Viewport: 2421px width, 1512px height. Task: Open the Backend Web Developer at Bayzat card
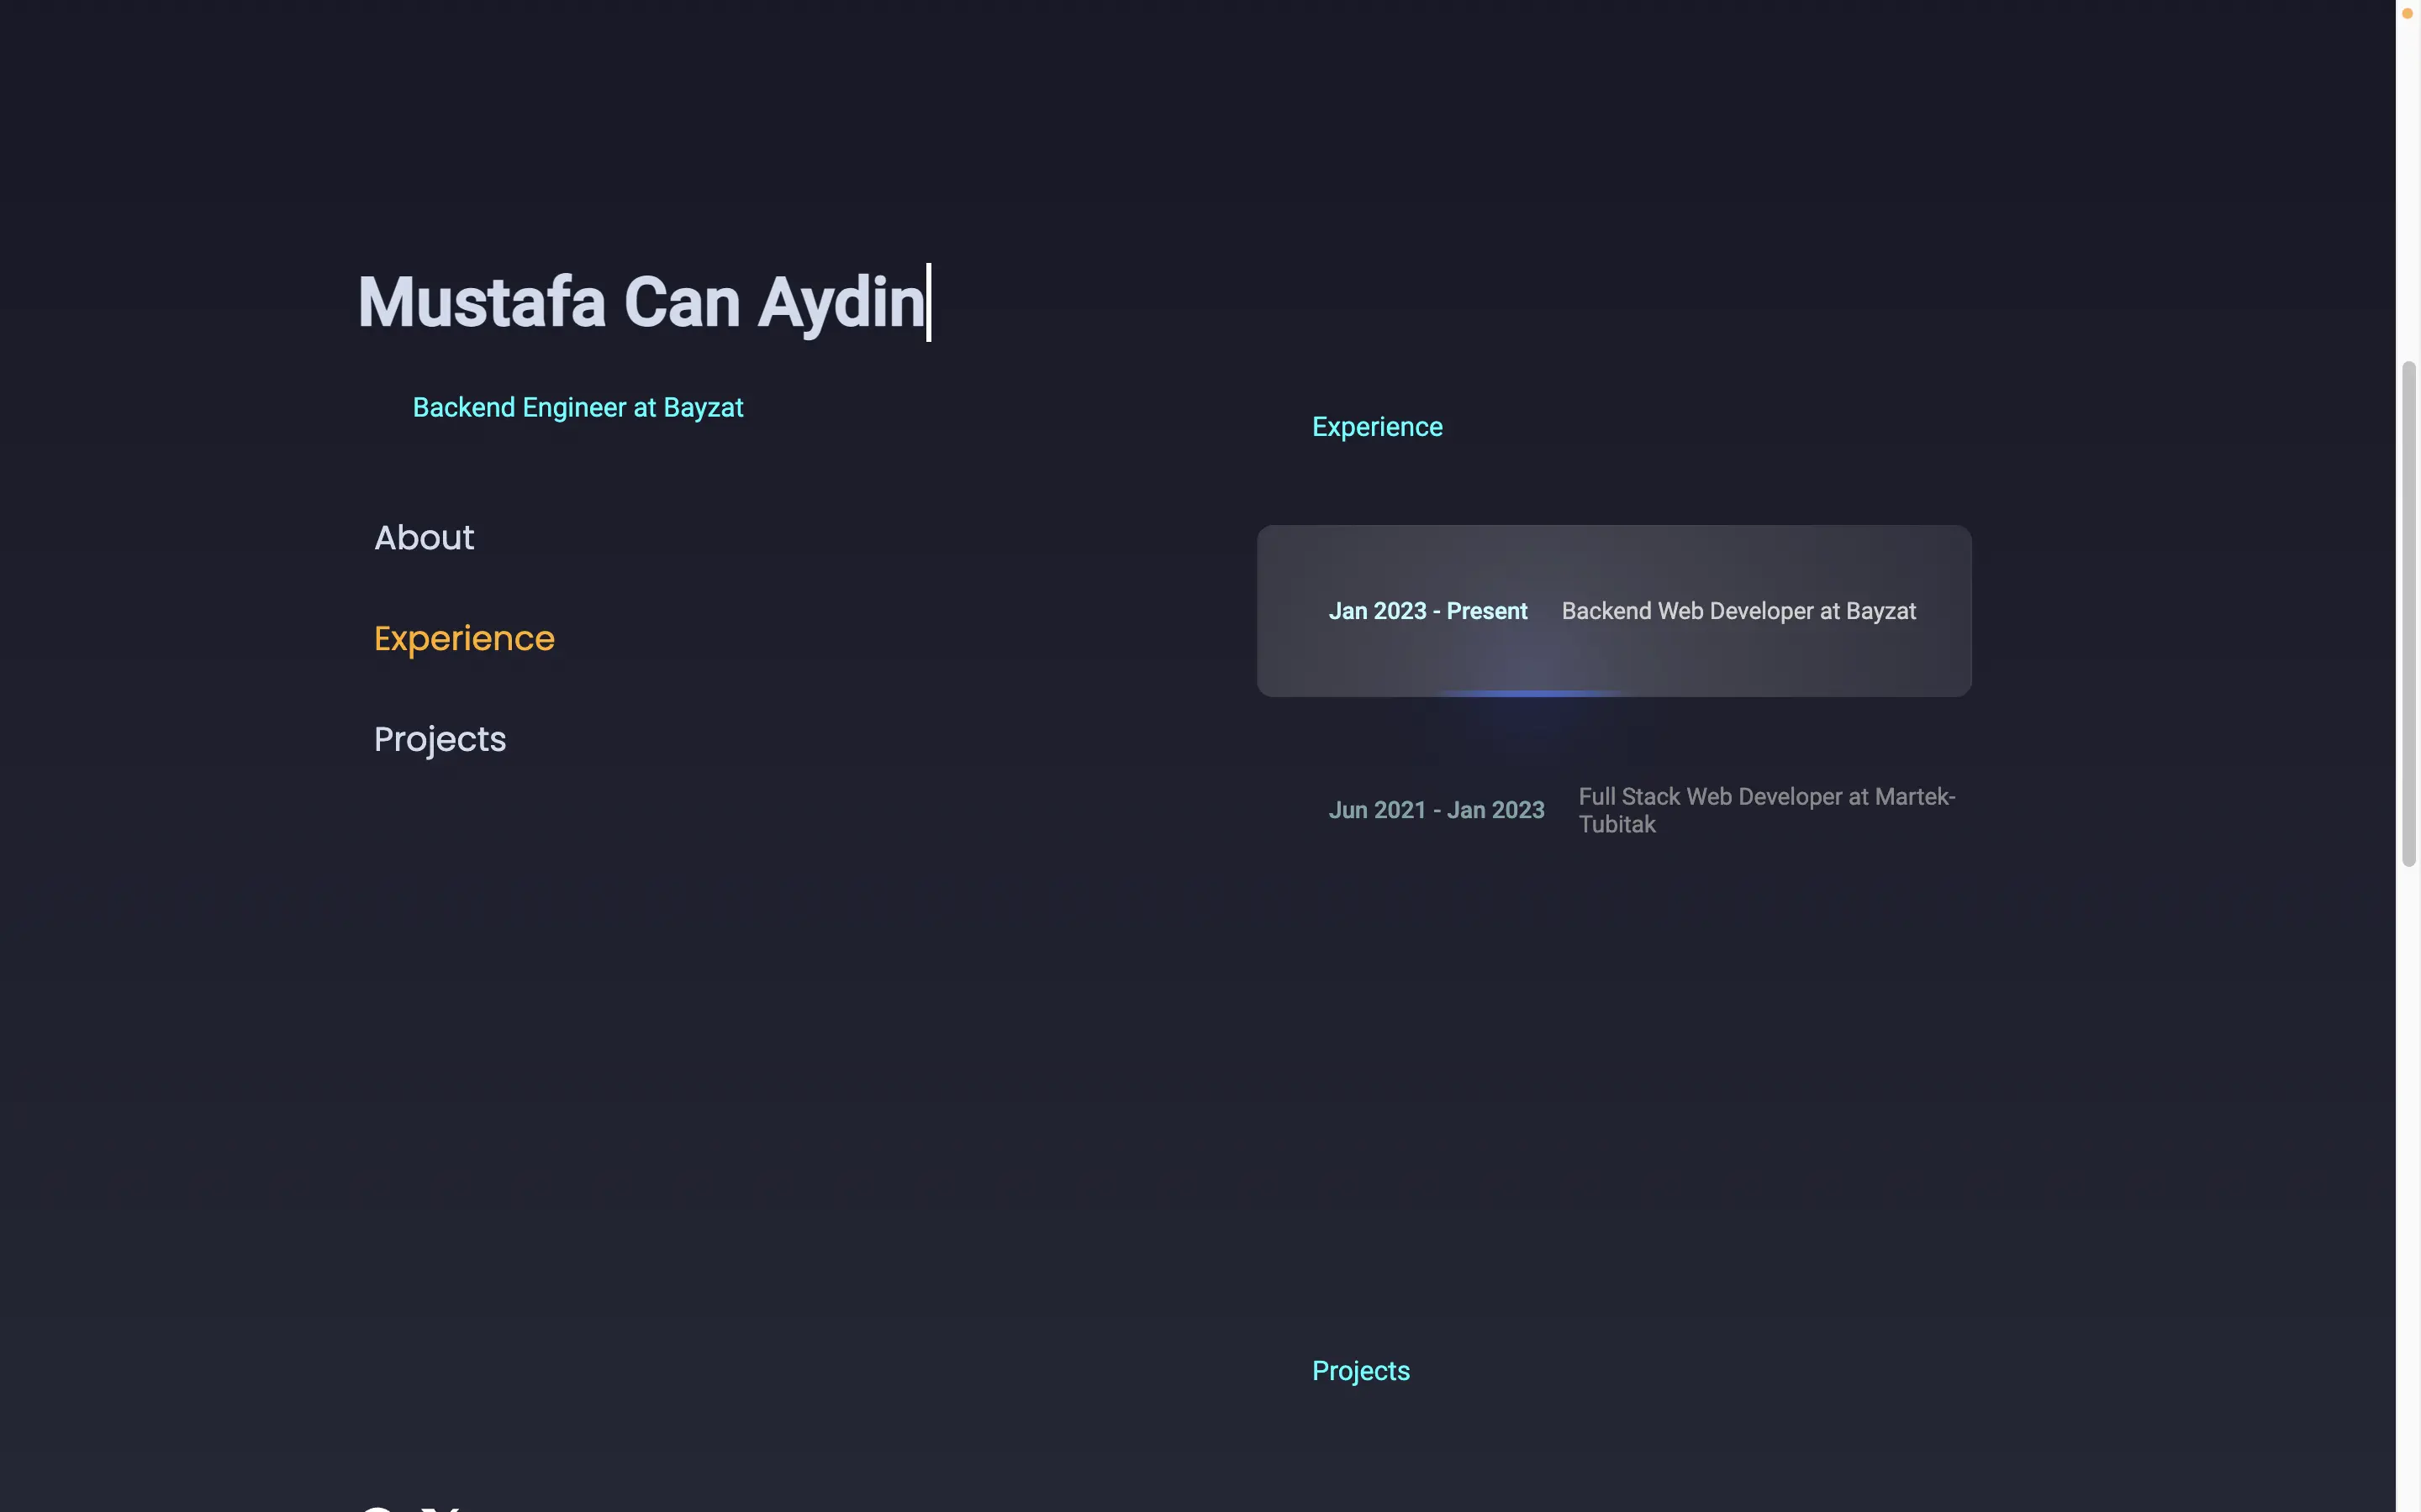(x=1738, y=611)
